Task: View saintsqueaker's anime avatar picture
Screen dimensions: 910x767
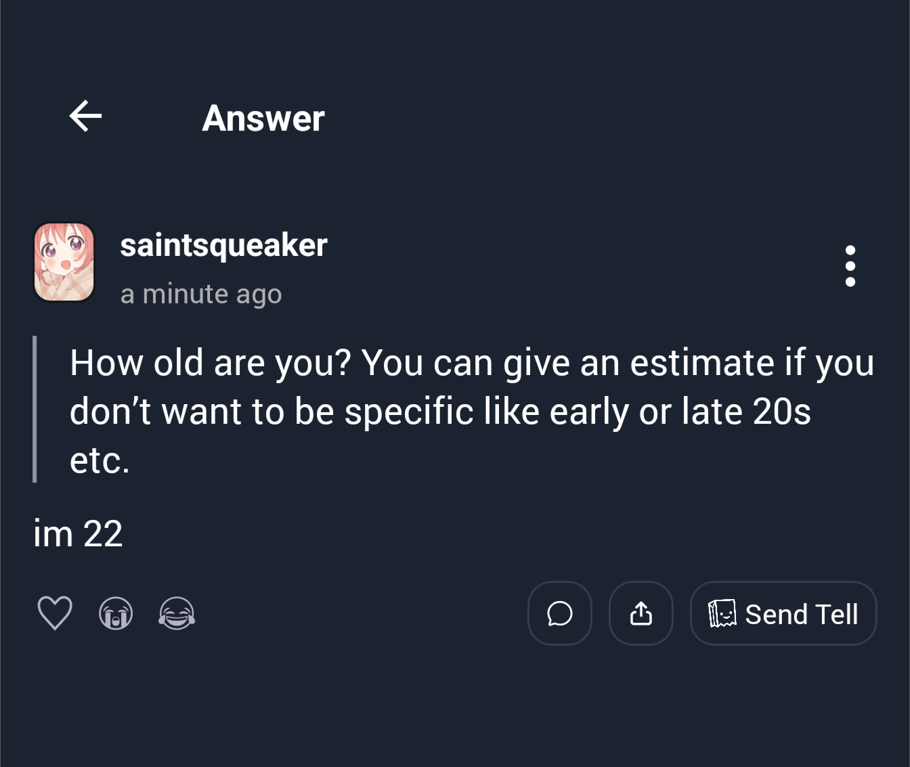Action: pos(64,262)
